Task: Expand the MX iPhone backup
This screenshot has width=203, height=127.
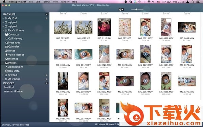Action: pos(3,79)
